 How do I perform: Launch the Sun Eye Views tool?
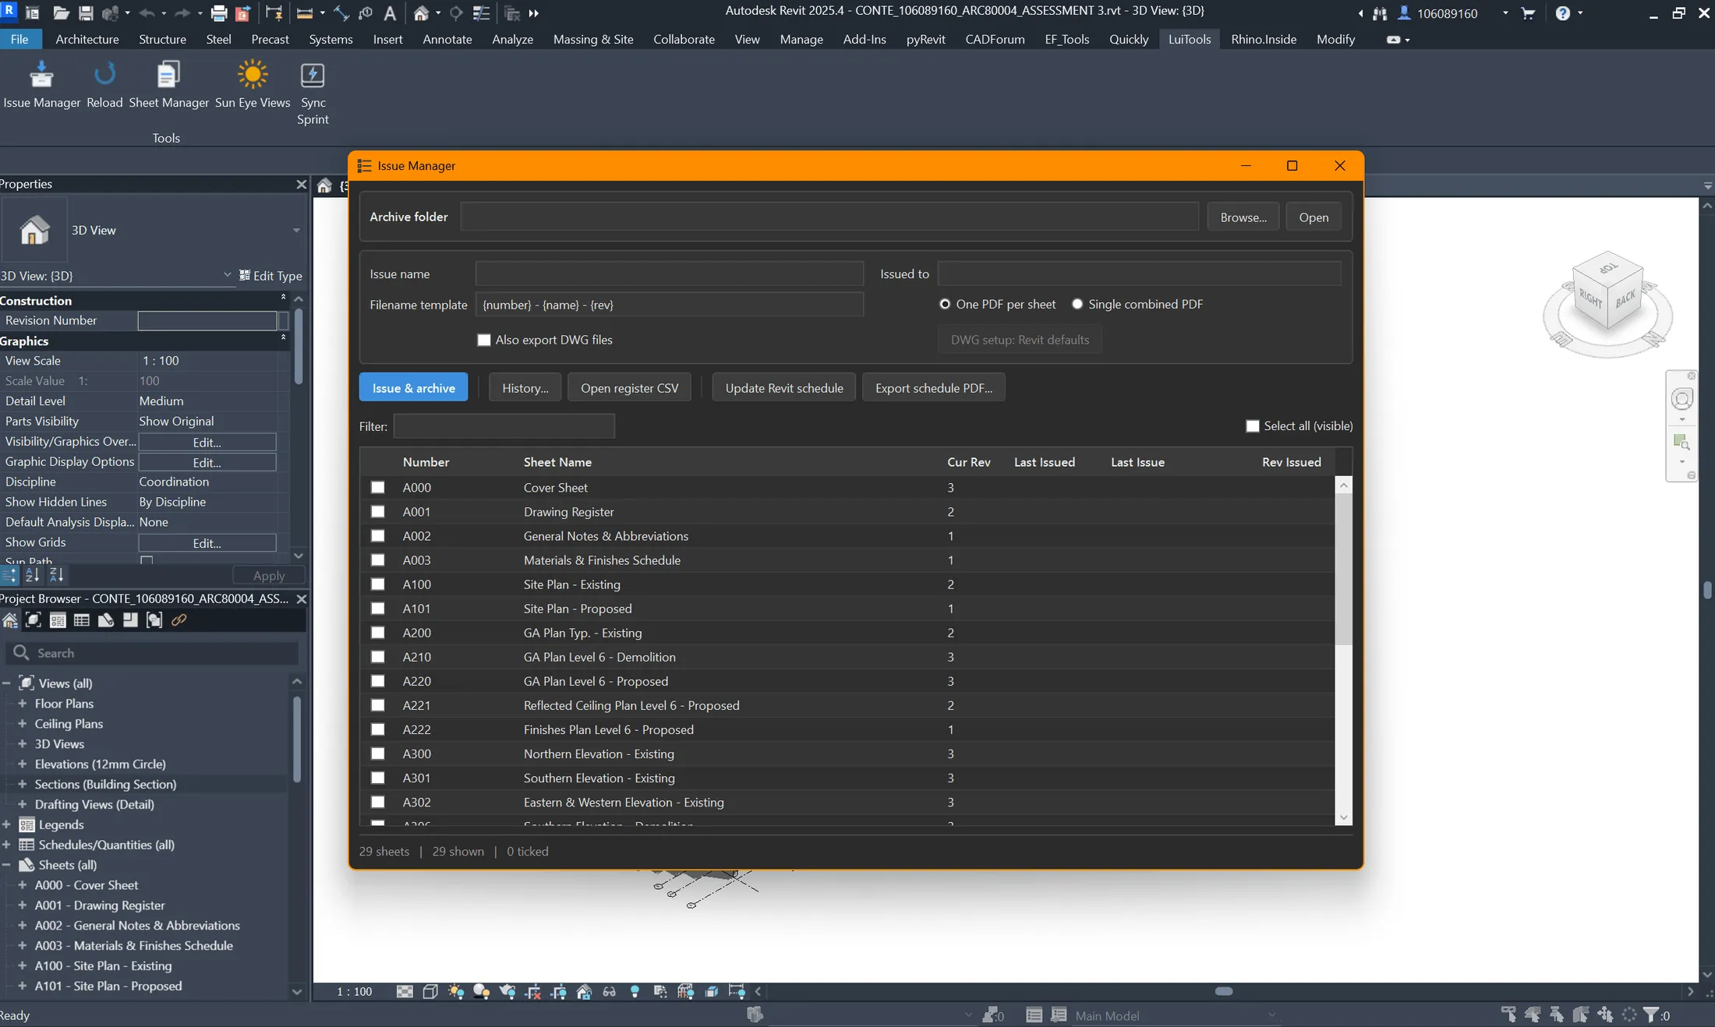pyautogui.click(x=253, y=84)
